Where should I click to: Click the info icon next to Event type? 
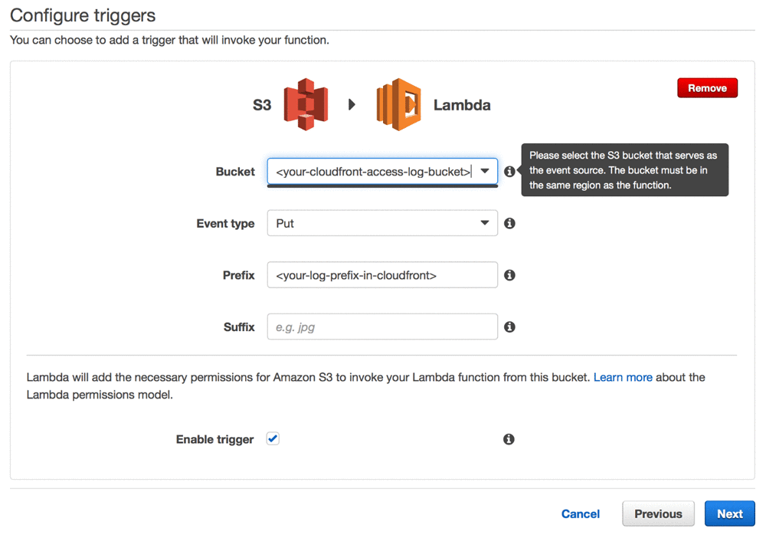point(509,224)
